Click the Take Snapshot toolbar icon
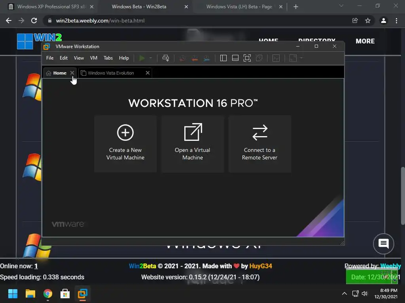This screenshot has height=303, width=405. coord(183,58)
